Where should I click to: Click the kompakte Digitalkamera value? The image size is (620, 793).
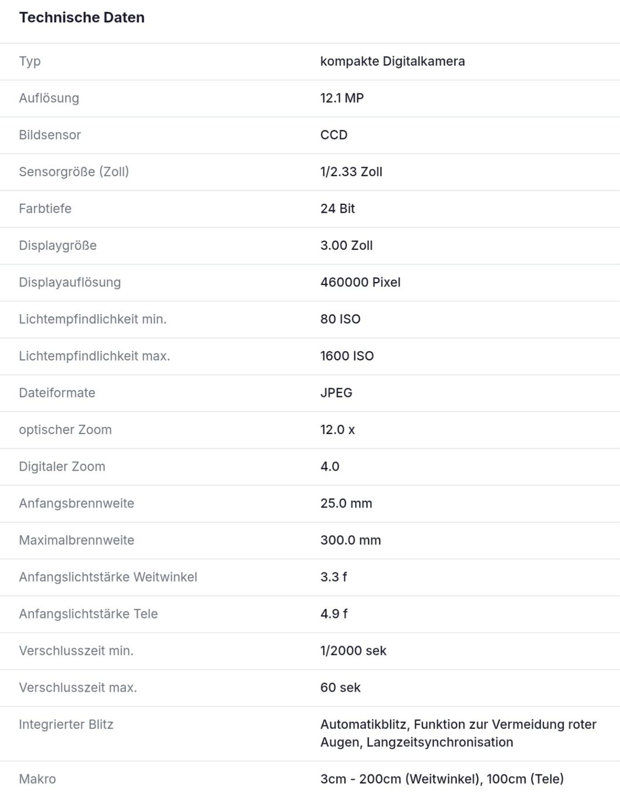pos(392,61)
